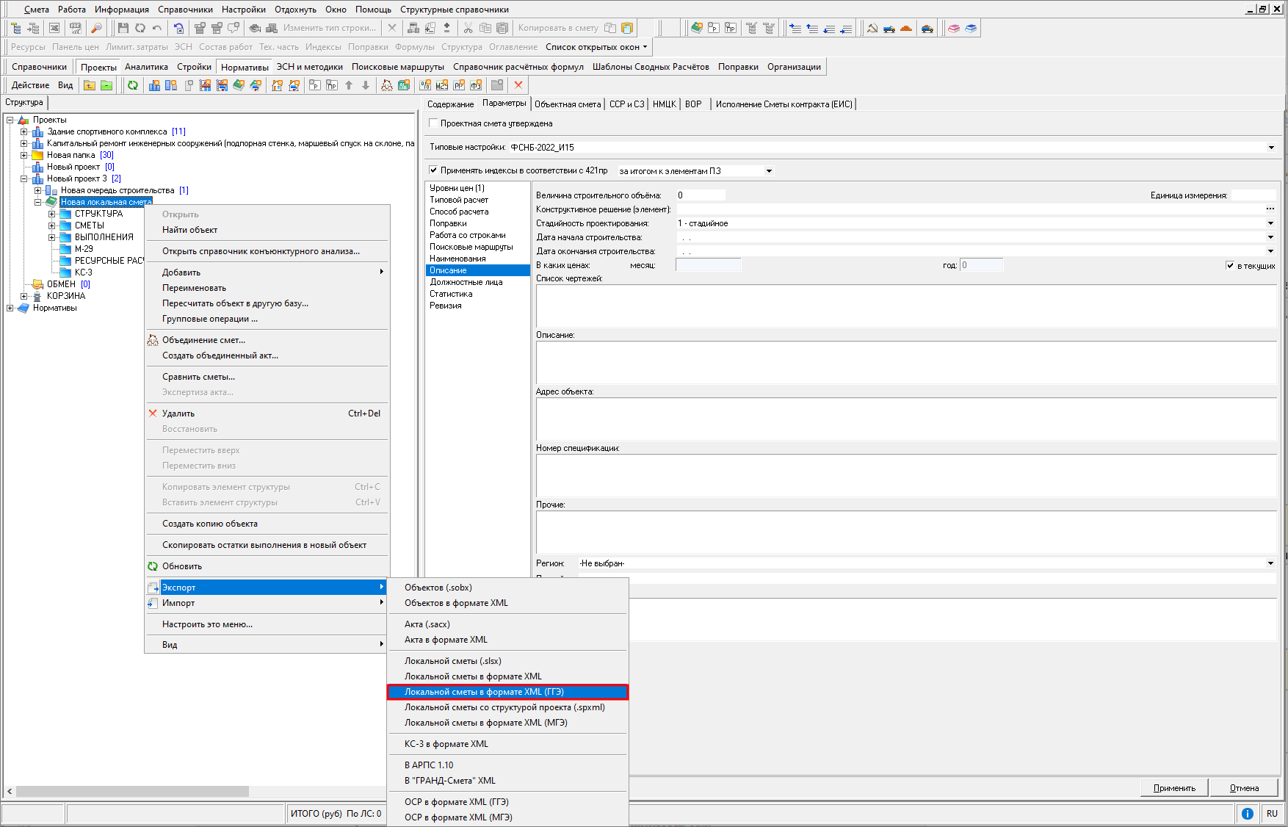Click the Применить button

pos(1174,788)
